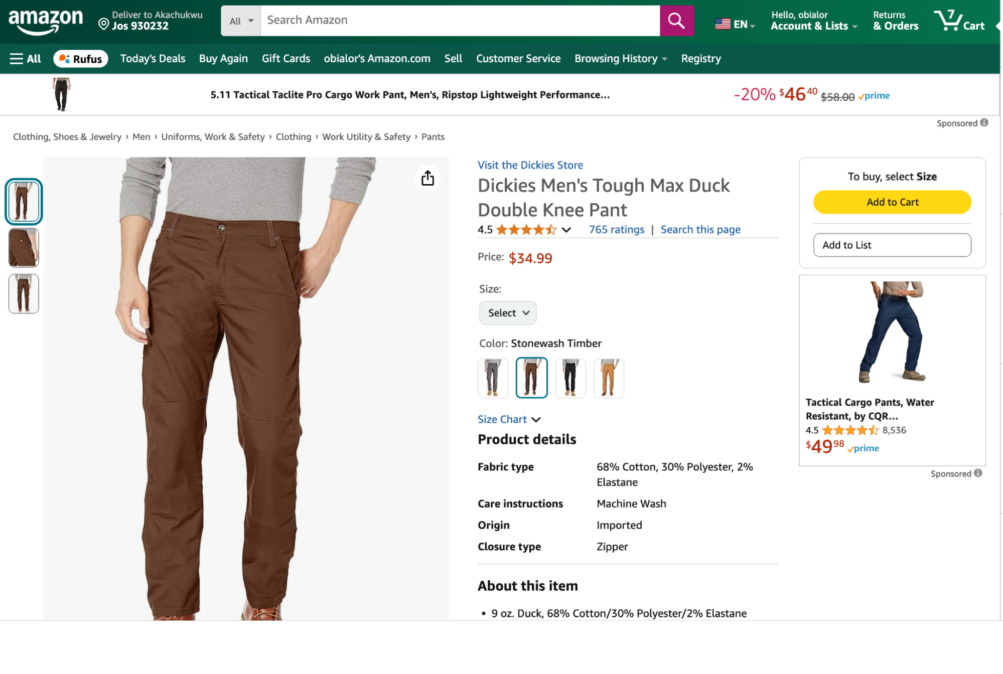This screenshot has height=674, width=1003.
Task: Select the Stonewash Timber color swatch
Action: pos(531,377)
